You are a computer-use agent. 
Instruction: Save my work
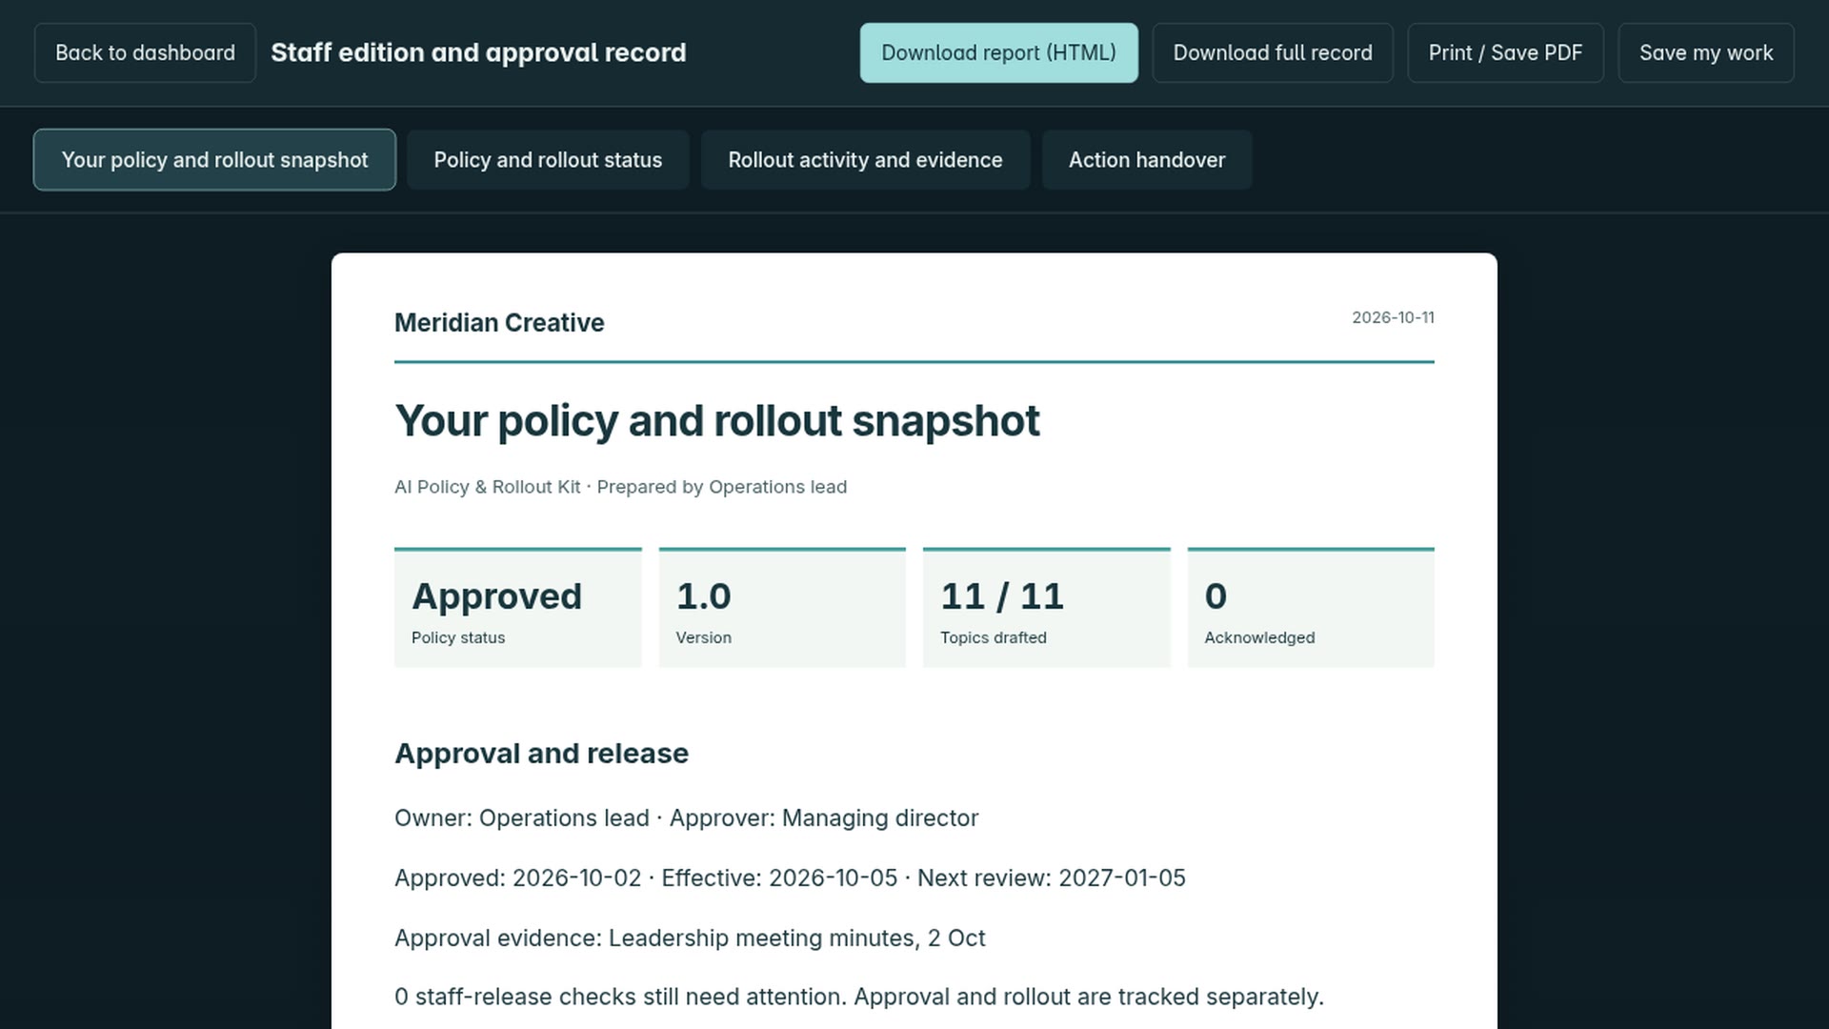coord(1706,52)
